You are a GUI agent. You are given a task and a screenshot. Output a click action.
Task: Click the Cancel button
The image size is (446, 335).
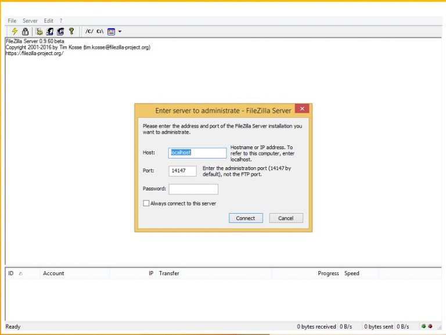point(286,218)
